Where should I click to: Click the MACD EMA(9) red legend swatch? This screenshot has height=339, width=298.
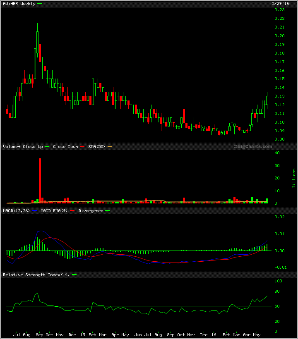[x=72, y=210]
